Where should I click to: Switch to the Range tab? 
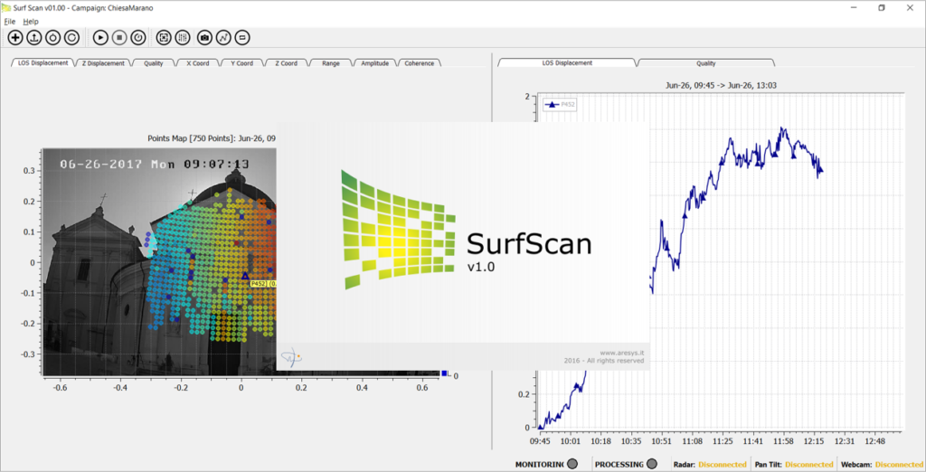point(331,63)
